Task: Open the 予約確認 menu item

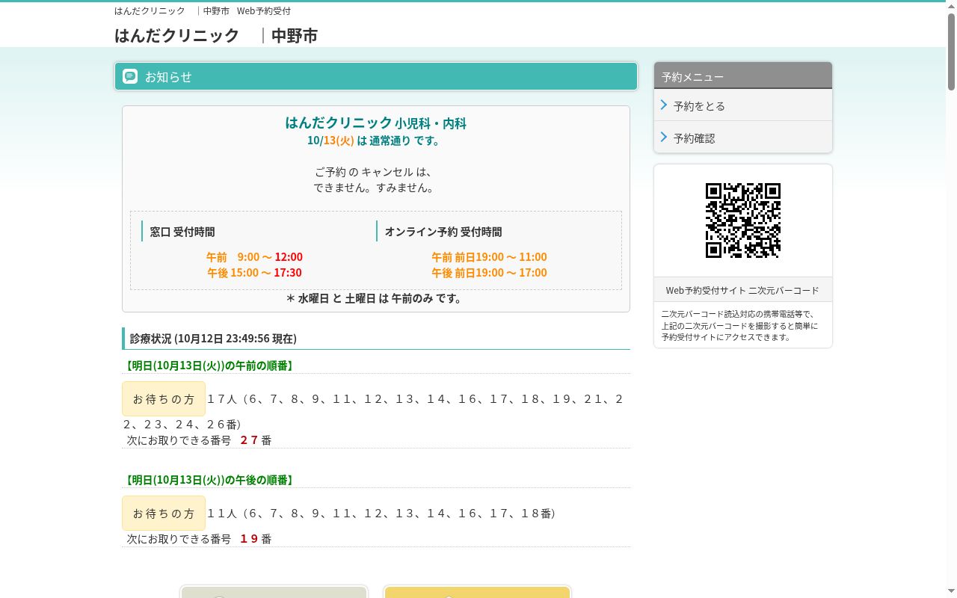Action: click(x=743, y=138)
